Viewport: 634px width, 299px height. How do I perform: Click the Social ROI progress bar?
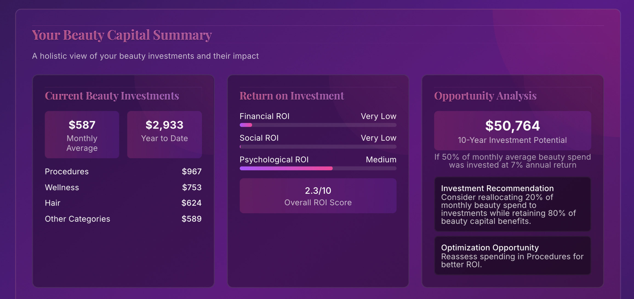(318, 147)
